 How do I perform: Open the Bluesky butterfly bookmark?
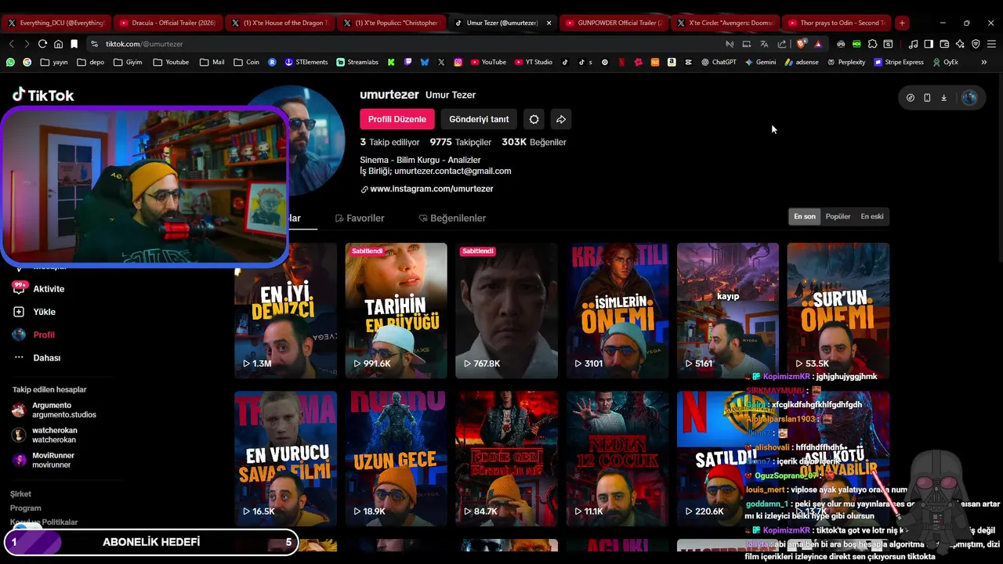425,62
